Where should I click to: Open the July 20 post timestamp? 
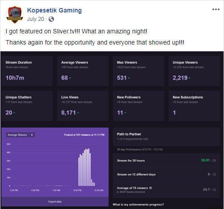[x=35, y=19]
